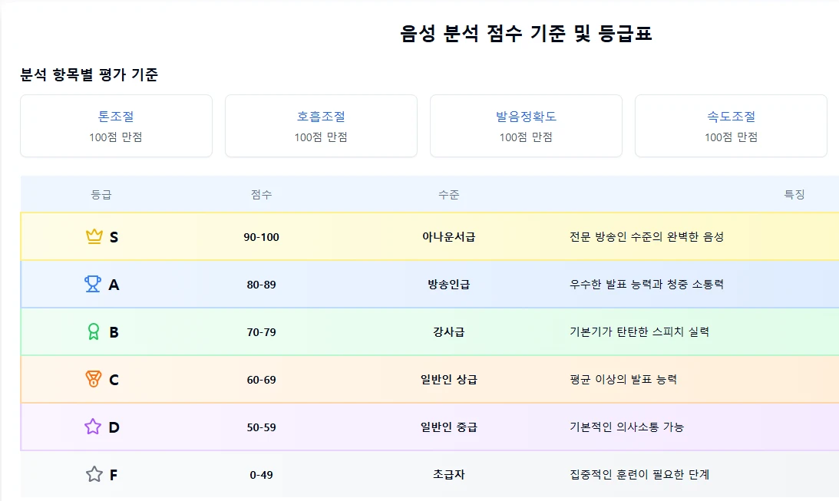Click the text 기본기가 탄탄한 스피치 실력
The image size is (839, 501).
point(639,332)
